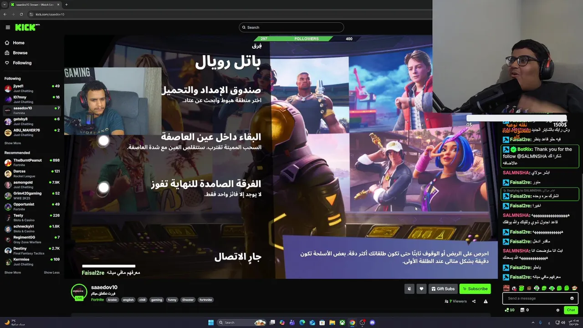The width and height of the screenshot is (583, 328).
Task: Click the Arabic stream tag
Action: pos(113,300)
